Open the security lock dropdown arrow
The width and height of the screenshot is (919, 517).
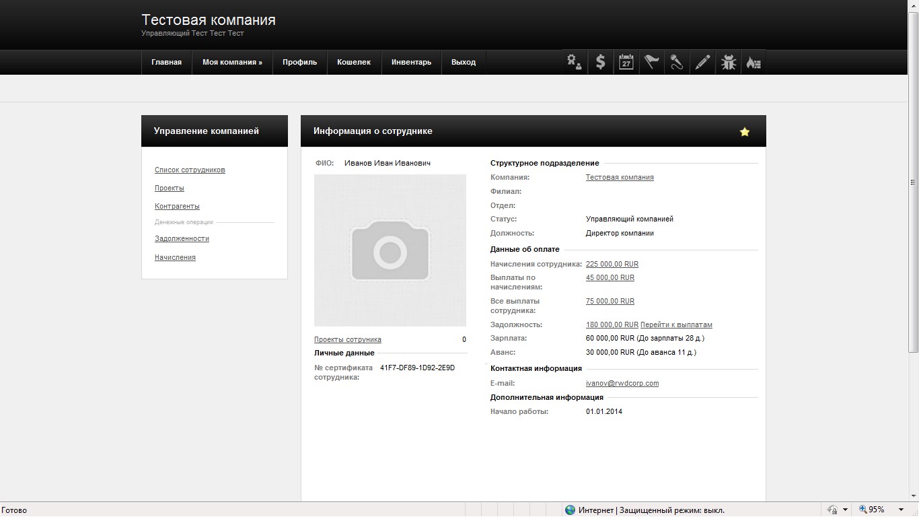coord(844,510)
